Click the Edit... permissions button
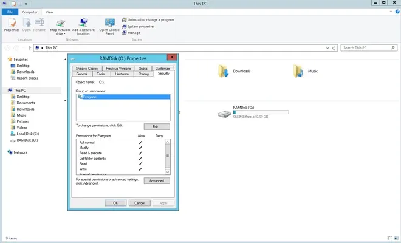This screenshot has height=243, width=401. 156,126
